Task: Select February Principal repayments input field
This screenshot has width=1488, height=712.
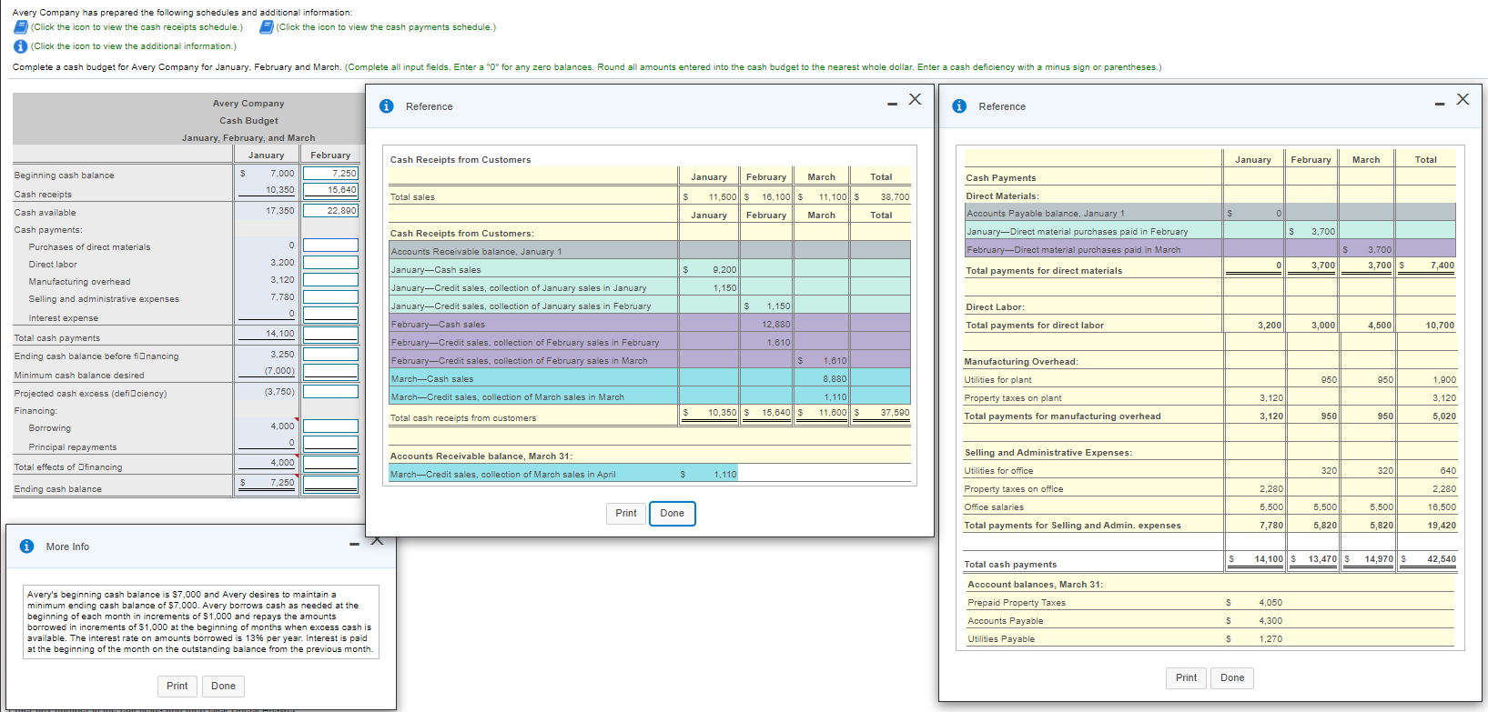Action: (330, 443)
